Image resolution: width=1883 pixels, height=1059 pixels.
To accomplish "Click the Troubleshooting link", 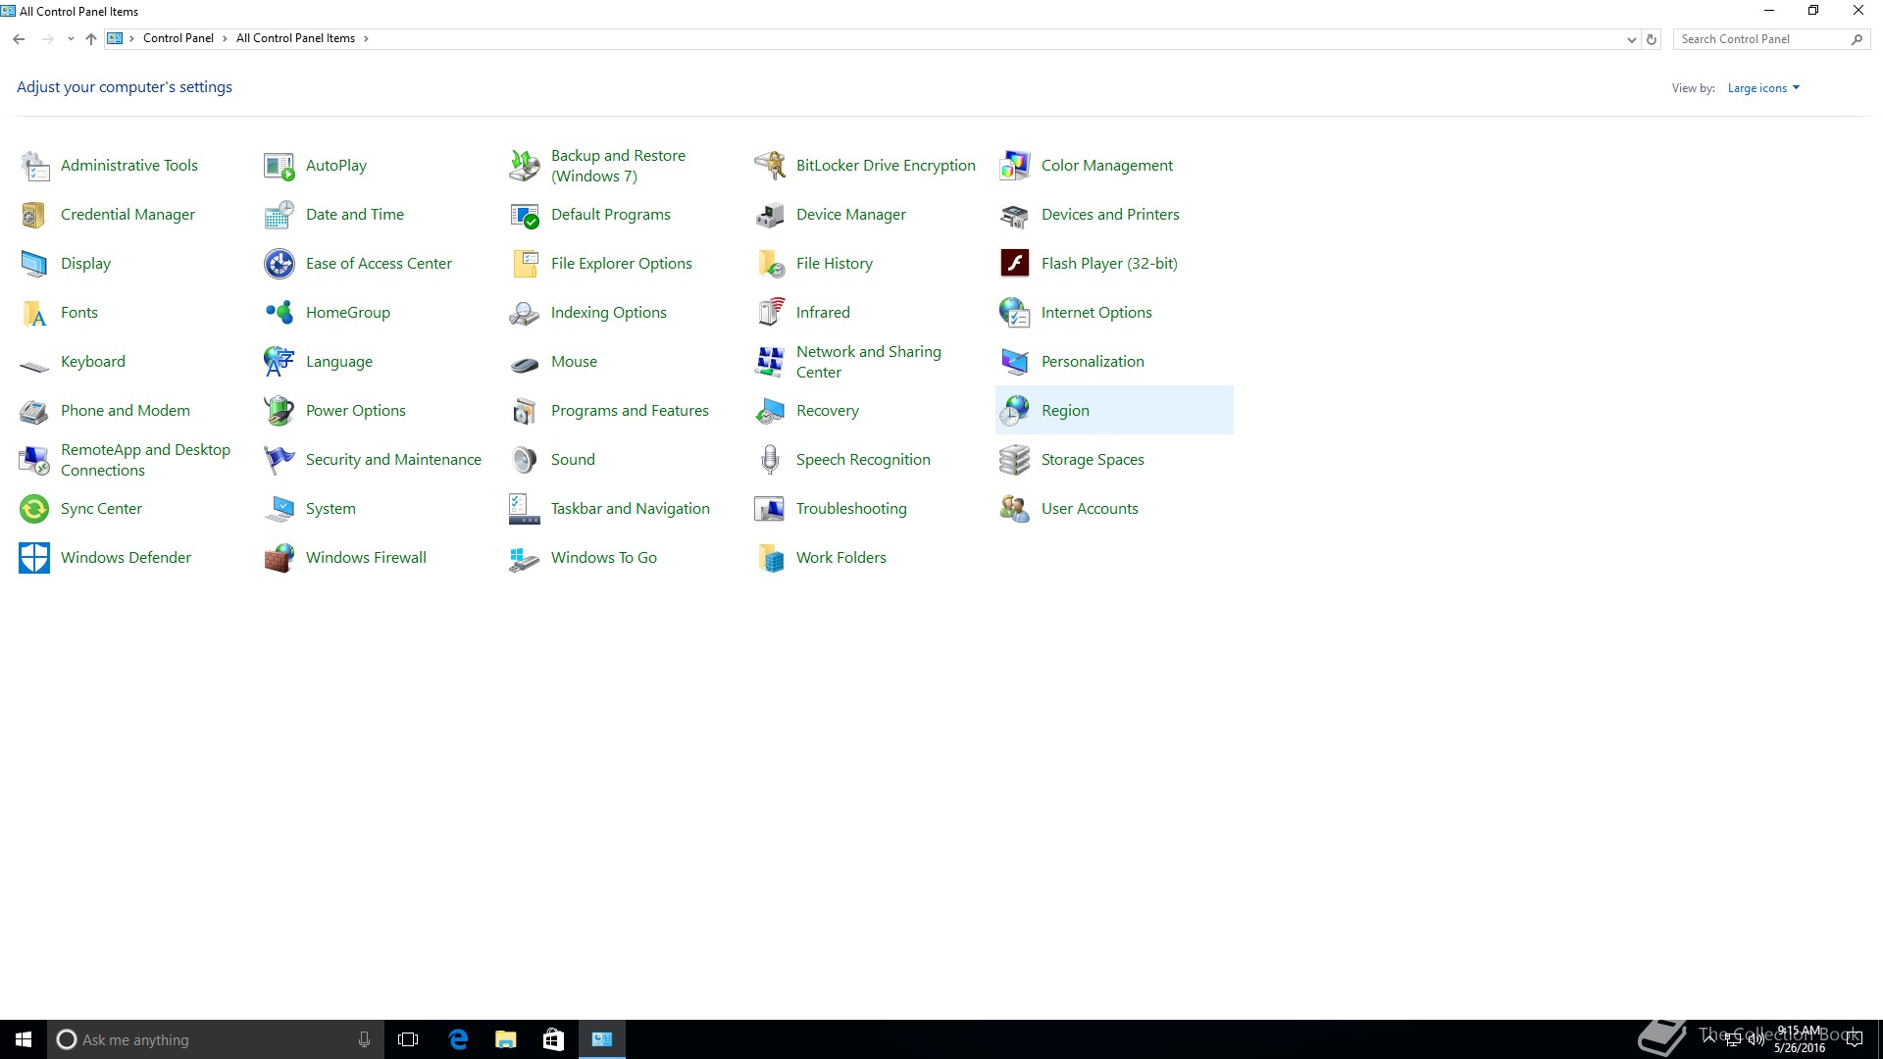I will coord(851,509).
